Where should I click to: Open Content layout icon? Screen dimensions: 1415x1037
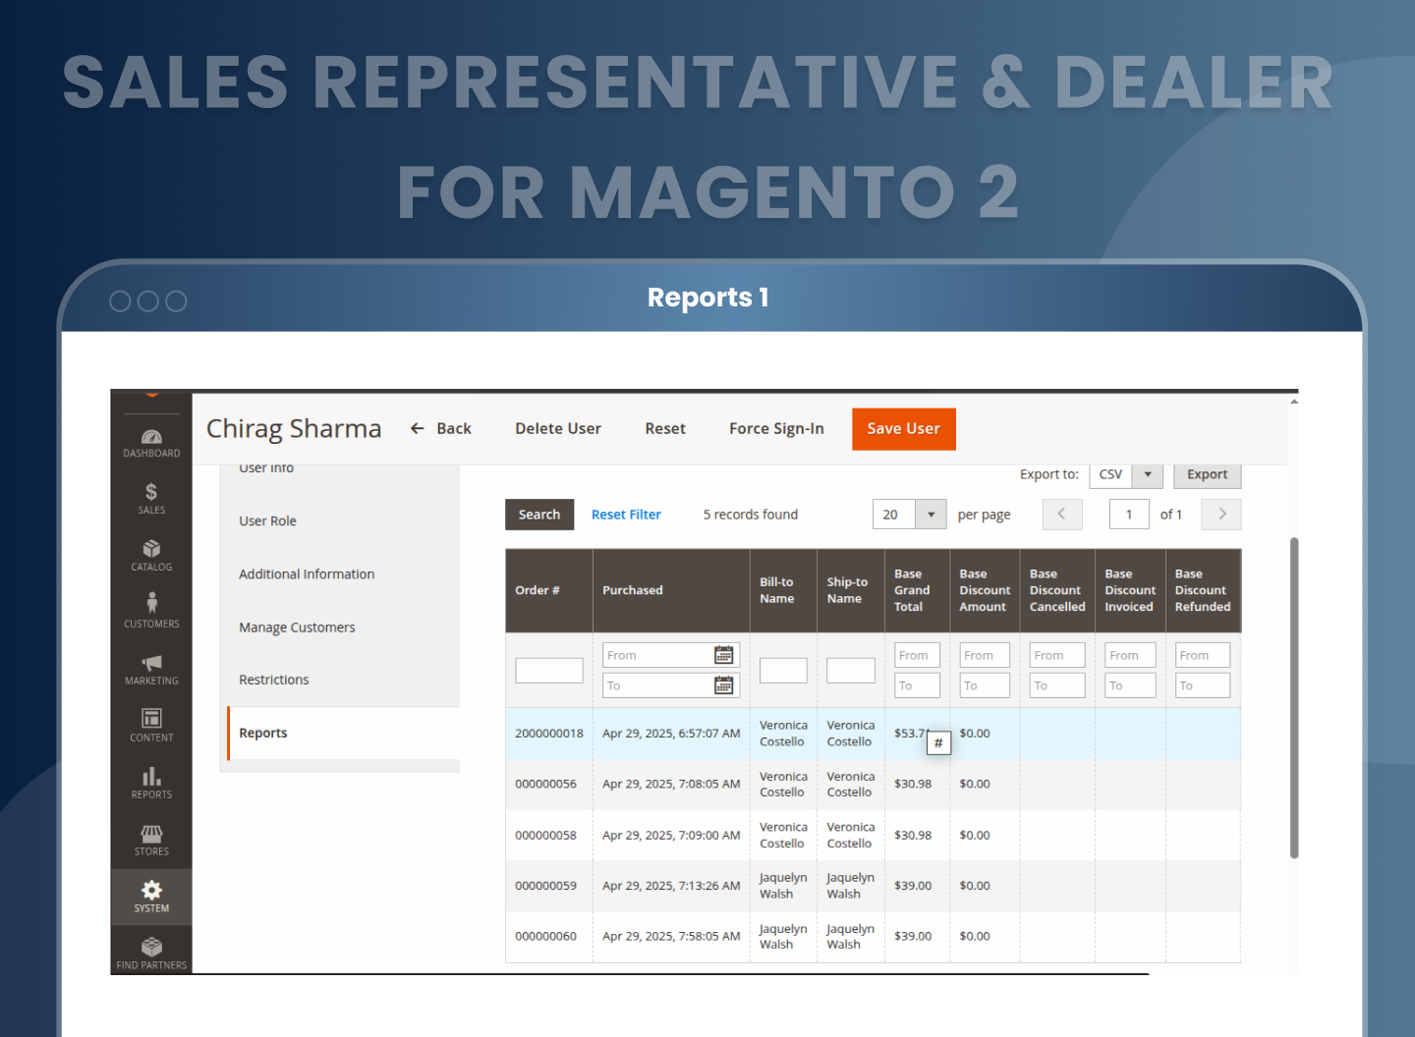(151, 719)
